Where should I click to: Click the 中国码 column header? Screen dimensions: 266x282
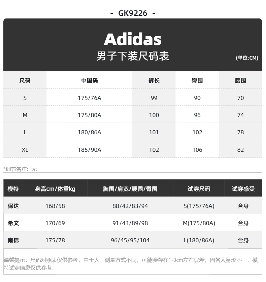pyautogui.click(x=89, y=81)
